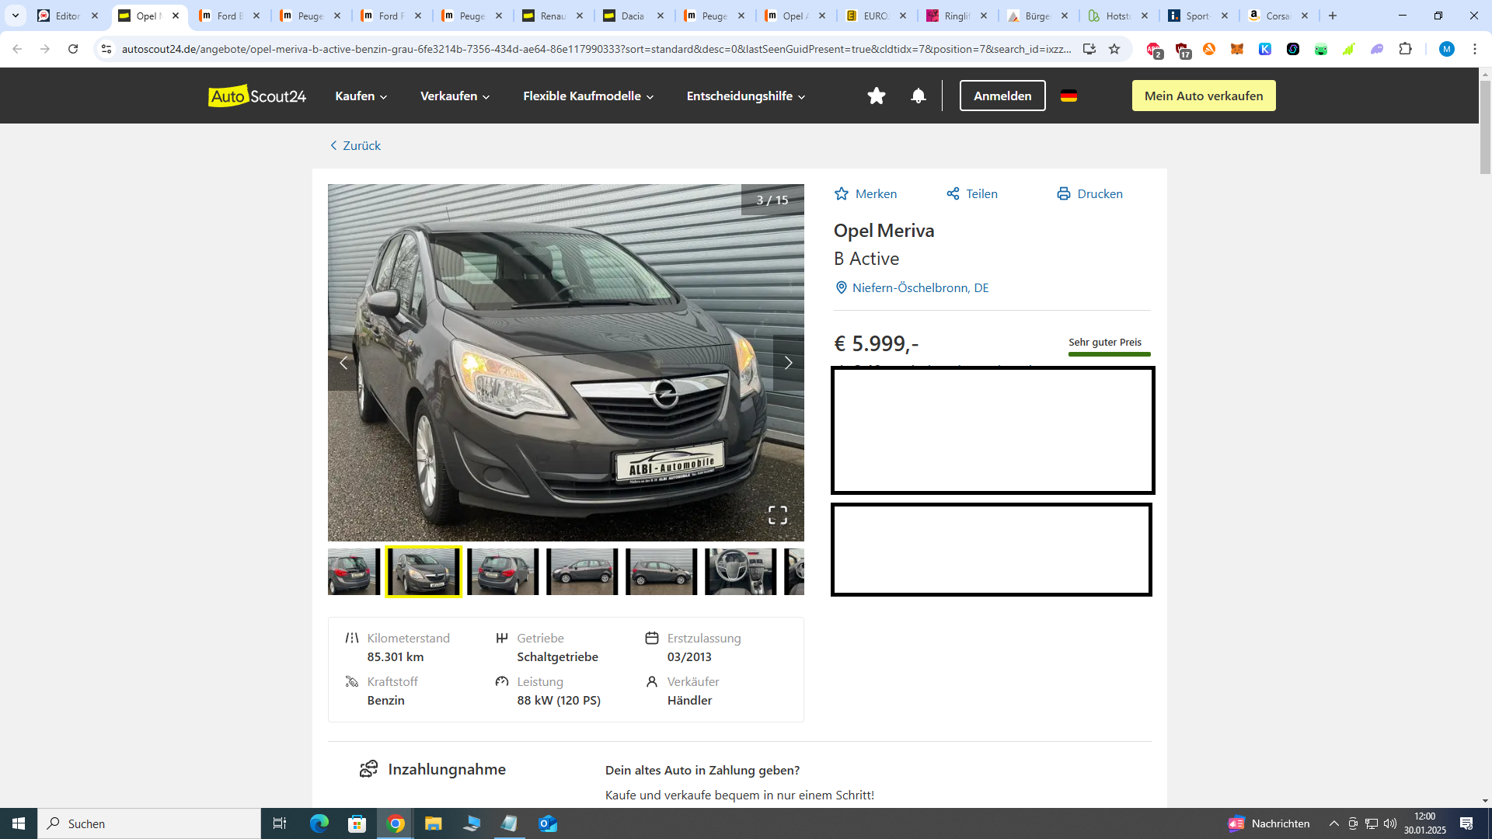Open location Niefern-Öschelbronn, DE
Screen dimensions: 1492x839
(x=912, y=287)
